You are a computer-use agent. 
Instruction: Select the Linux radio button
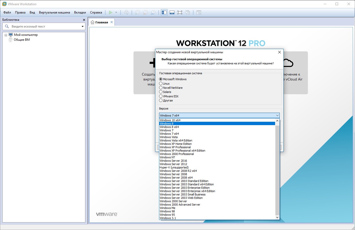pyautogui.click(x=161, y=84)
